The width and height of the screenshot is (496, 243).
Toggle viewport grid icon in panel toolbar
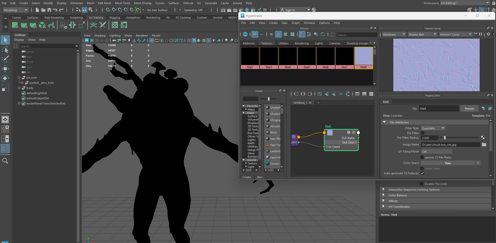[152, 40]
